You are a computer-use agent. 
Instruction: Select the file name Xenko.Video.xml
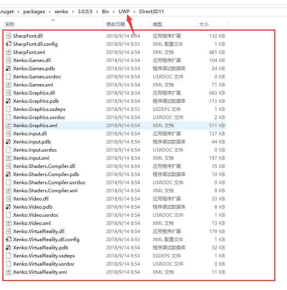click(32, 223)
